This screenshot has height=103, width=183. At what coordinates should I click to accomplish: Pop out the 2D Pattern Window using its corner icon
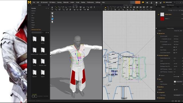click(154, 5)
